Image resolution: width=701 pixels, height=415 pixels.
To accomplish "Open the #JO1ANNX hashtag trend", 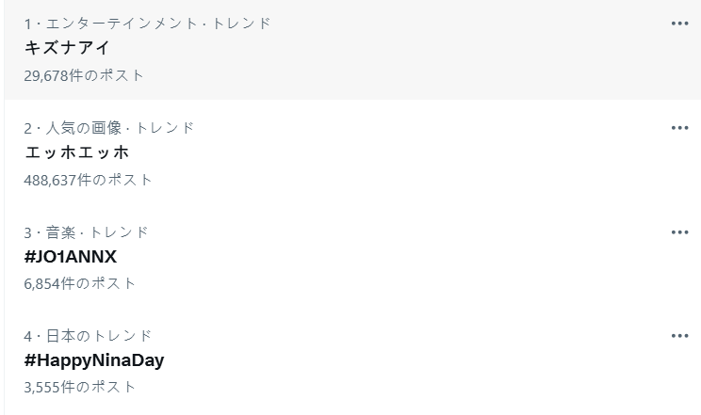I will coord(71,257).
